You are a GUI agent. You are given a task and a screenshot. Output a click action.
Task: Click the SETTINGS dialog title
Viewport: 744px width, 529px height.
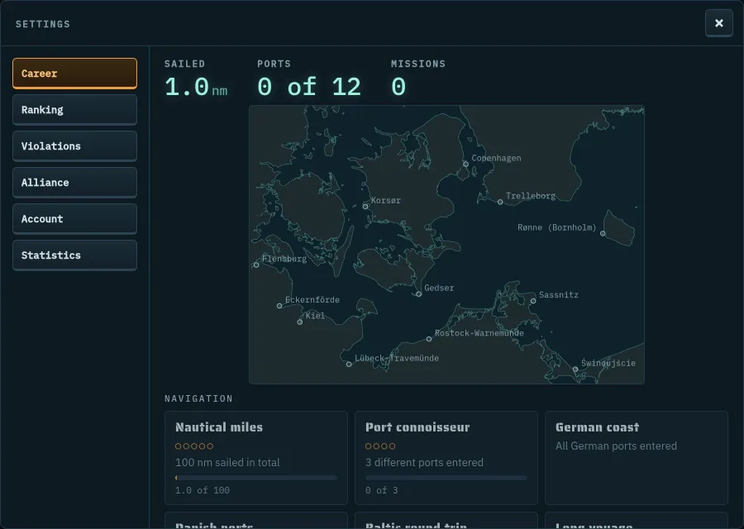coord(43,24)
